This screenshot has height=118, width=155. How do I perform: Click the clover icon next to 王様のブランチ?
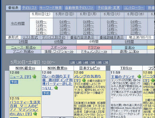coord(139,77)
